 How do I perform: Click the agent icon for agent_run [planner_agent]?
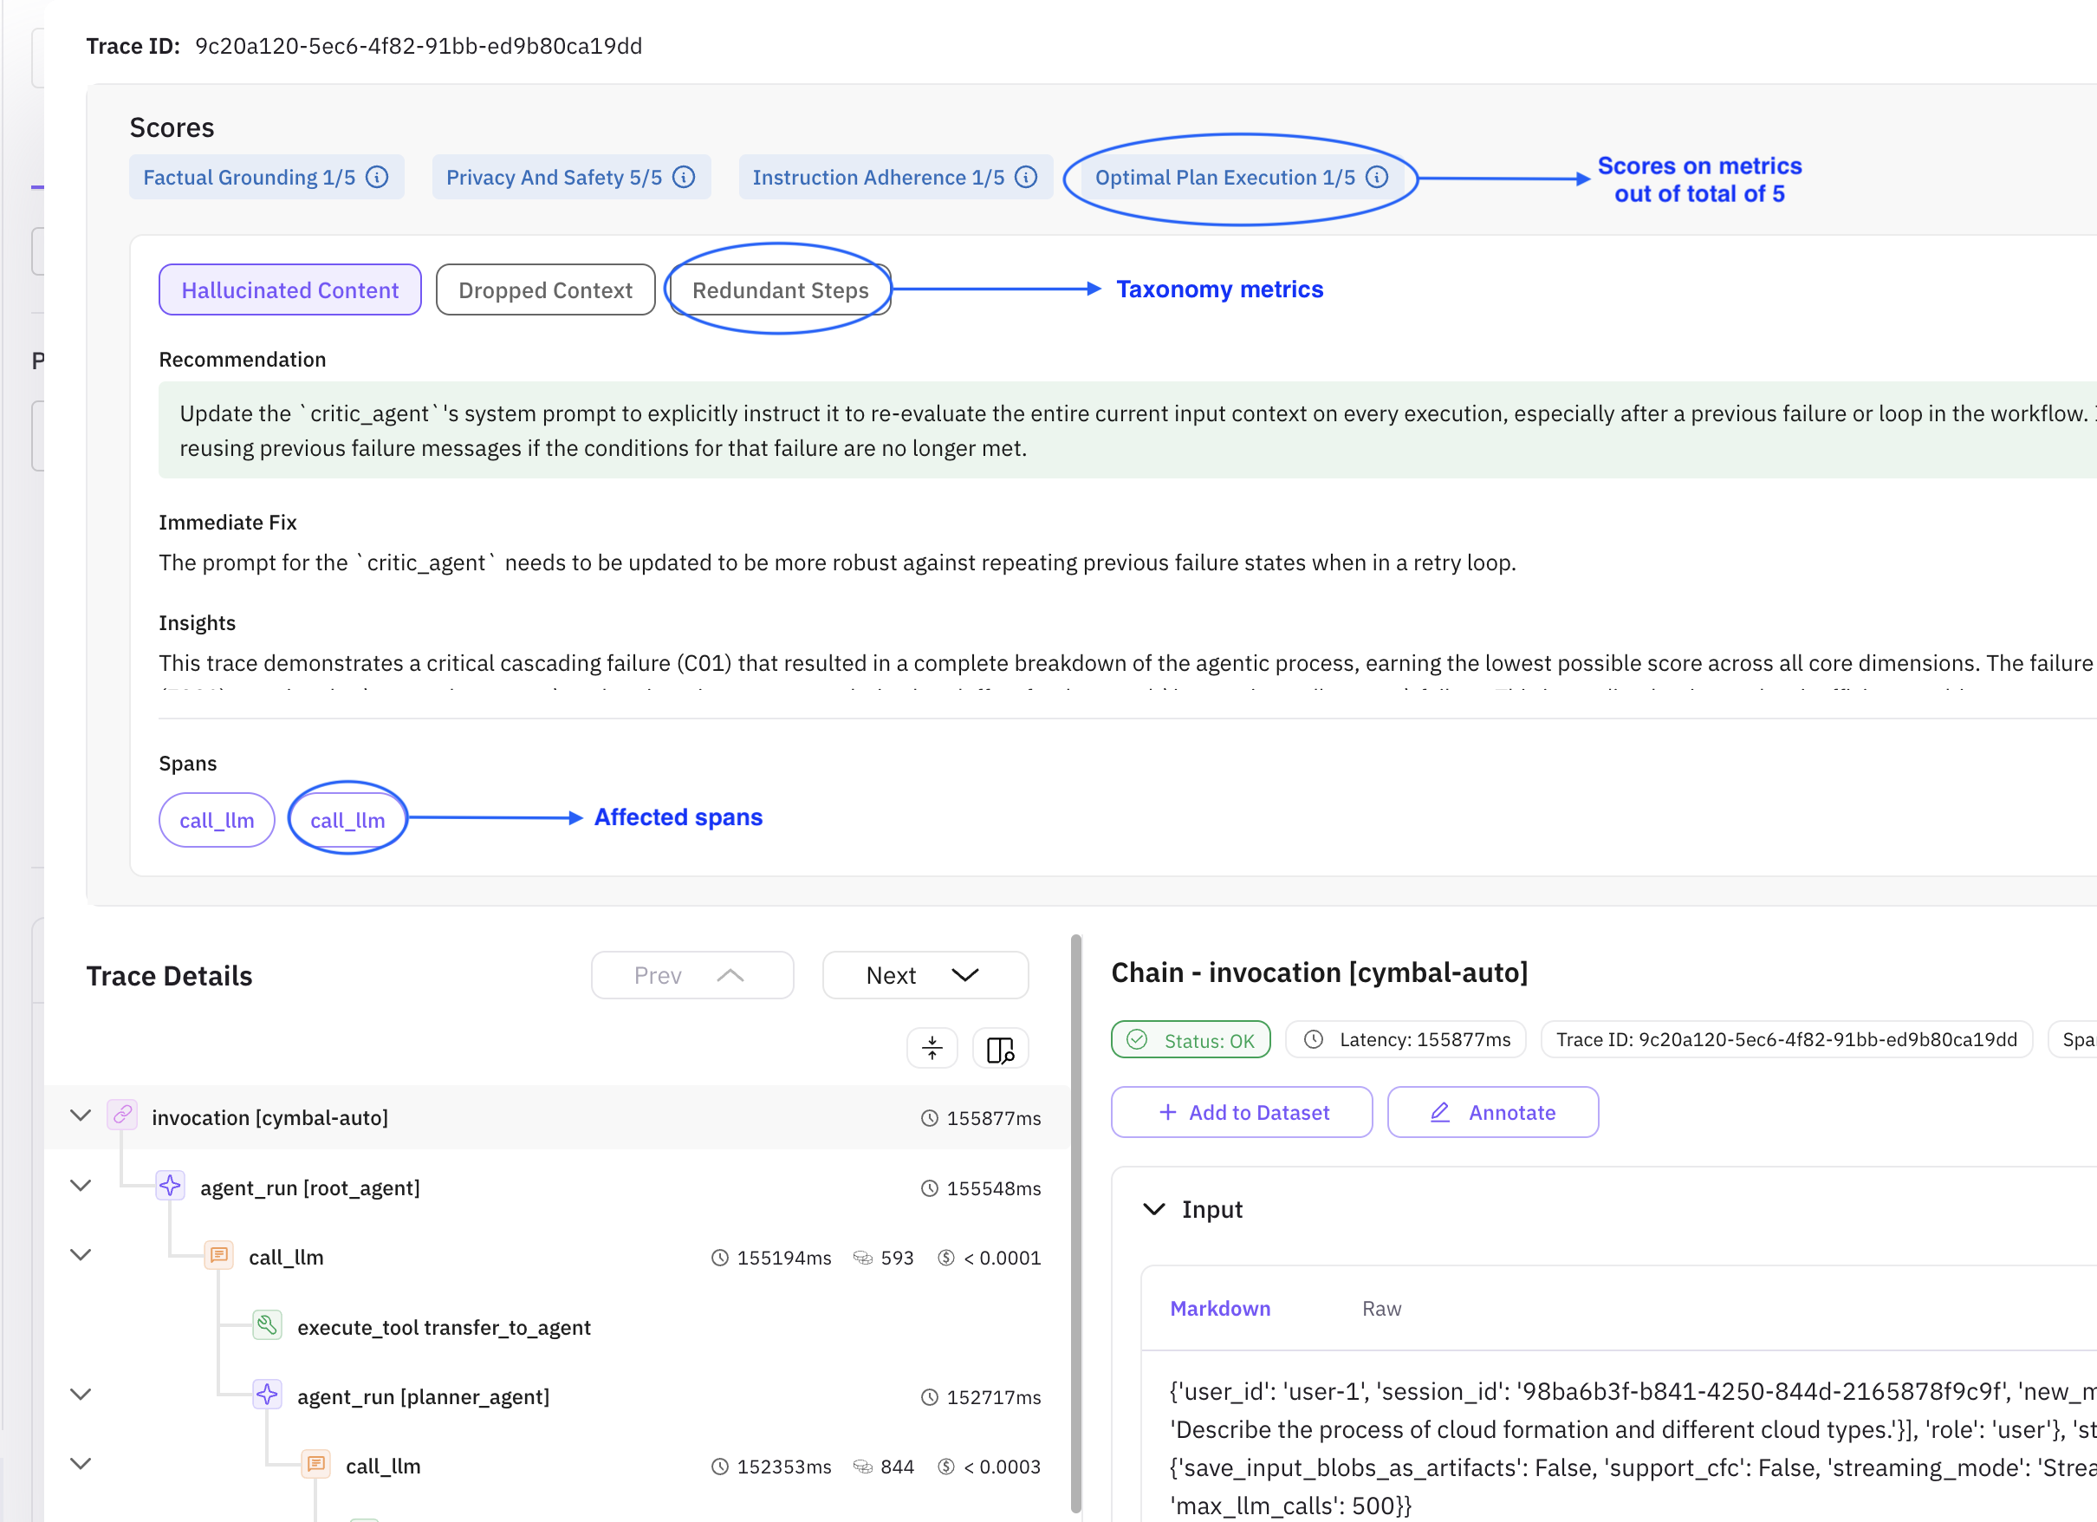pos(266,1395)
